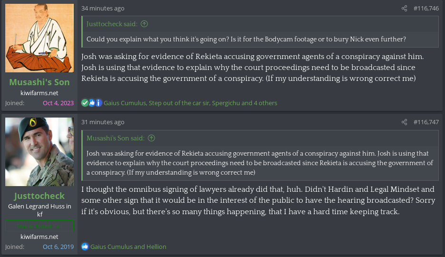Jump to Musashi's Son quoted post via arrow icon
The height and width of the screenshot is (257, 445).
tap(151, 138)
